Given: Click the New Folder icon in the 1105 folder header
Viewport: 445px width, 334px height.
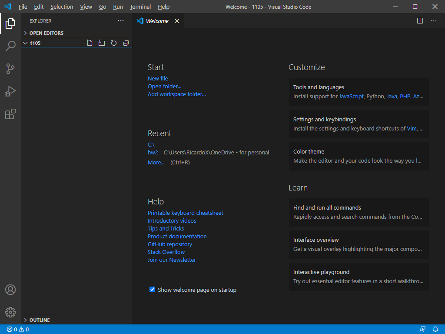Looking at the screenshot, I should [x=102, y=43].
